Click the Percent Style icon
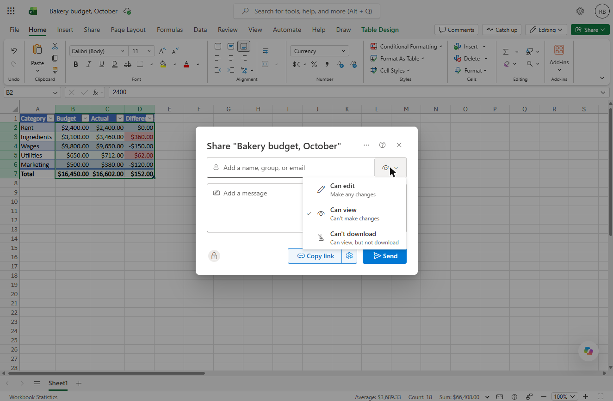Screen dimensions: 613x401 pyautogui.click(x=314, y=64)
